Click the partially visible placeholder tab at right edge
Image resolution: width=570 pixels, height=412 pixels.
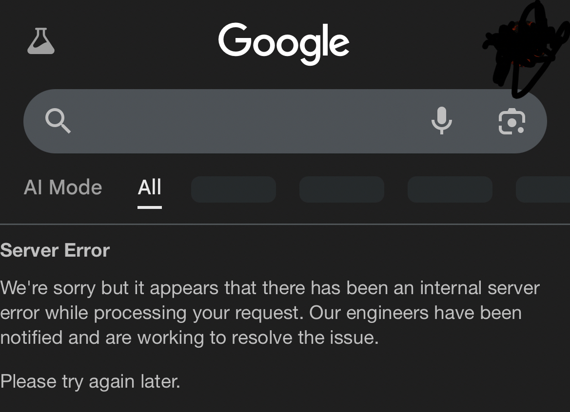pyautogui.click(x=543, y=189)
